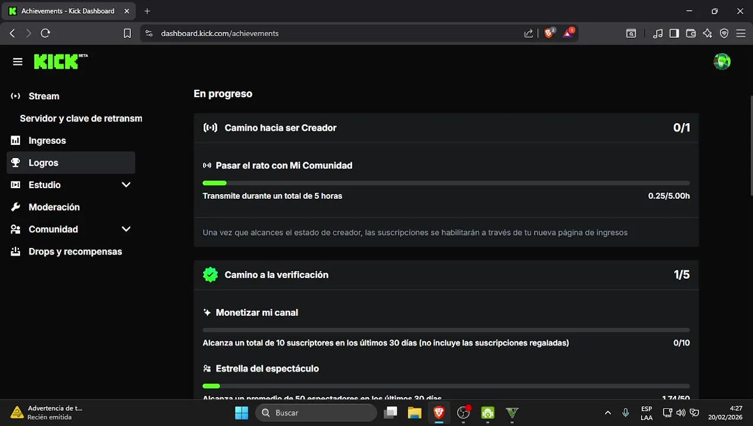Click the Ingresos chart icon
This screenshot has width=753, height=426.
pyautogui.click(x=15, y=140)
